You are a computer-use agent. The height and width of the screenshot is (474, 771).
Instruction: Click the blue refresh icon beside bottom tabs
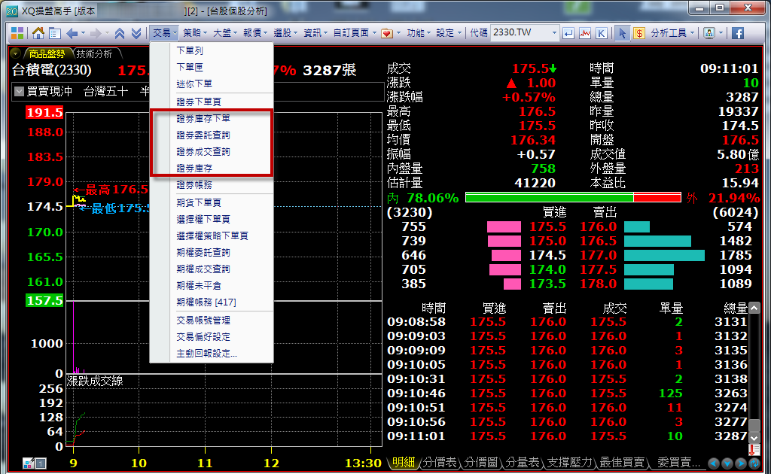754,463
